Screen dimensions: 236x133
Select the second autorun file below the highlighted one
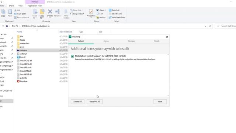[22, 54]
